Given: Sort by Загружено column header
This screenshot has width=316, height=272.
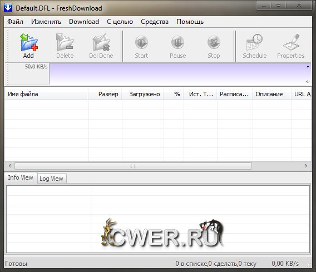Looking at the screenshot, I should point(142,94).
